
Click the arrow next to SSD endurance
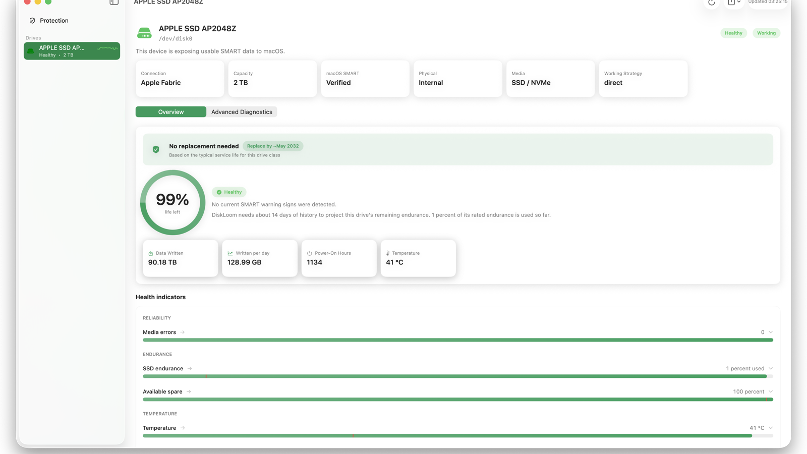(190, 369)
